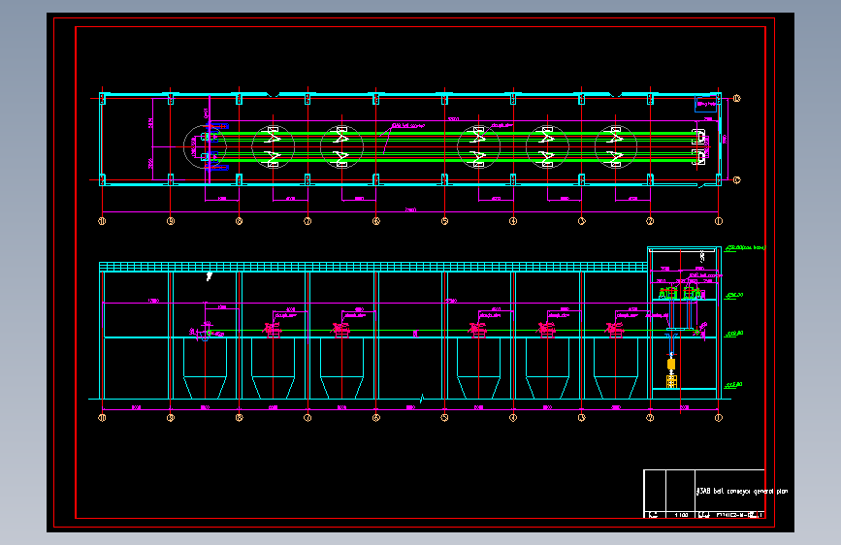
Task: Click the break line symbol on the ground line
Action: (x=422, y=399)
